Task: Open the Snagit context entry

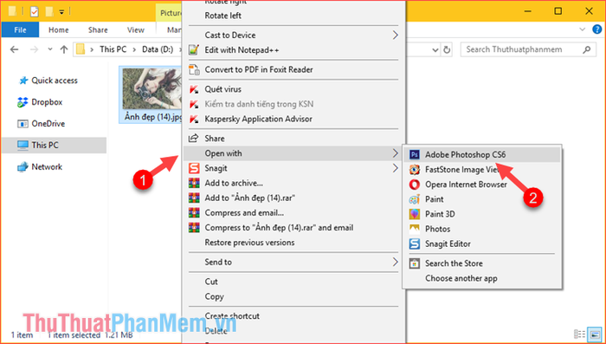Action: 293,168
